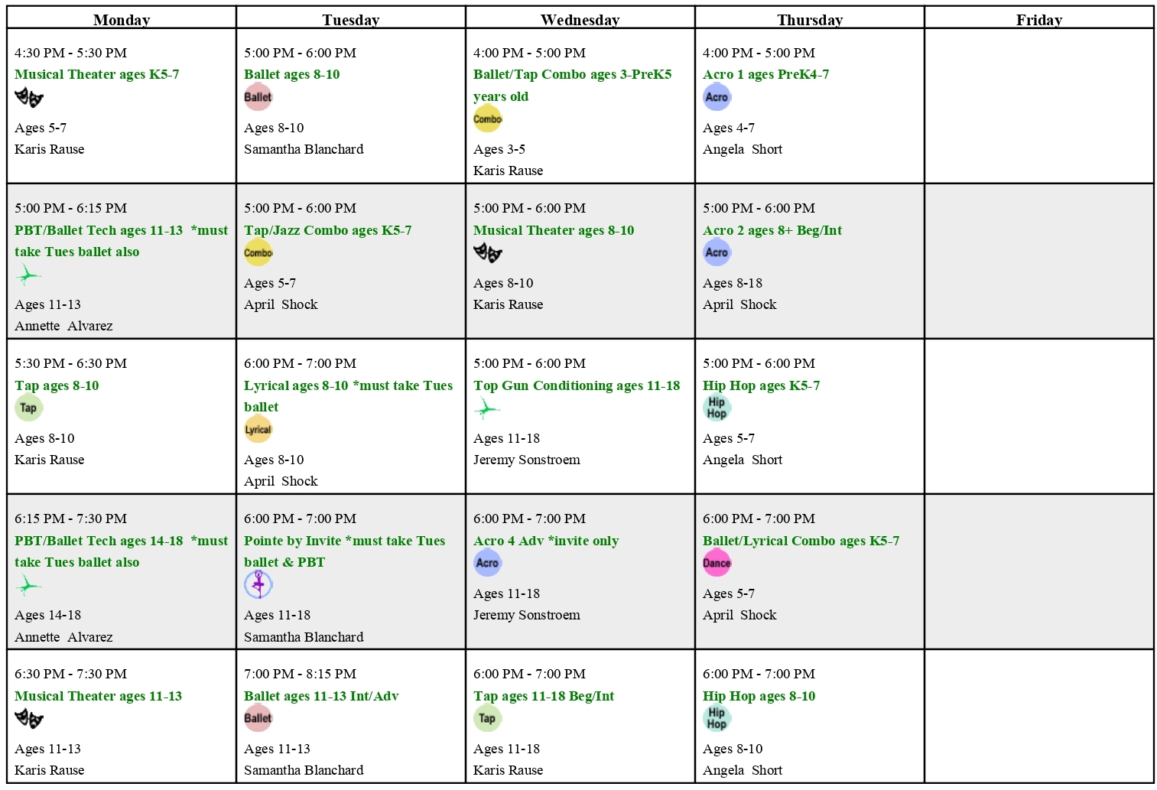Select the Monday column header
Screen dimensions: 1157x790
click(122, 18)
